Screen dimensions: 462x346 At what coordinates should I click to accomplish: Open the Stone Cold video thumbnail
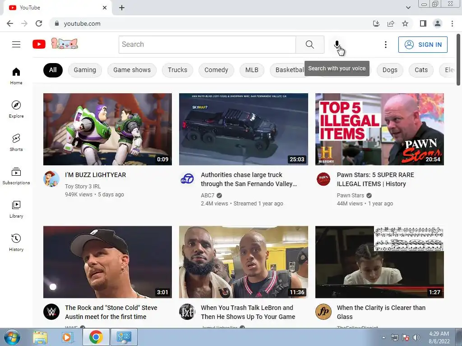107,262
